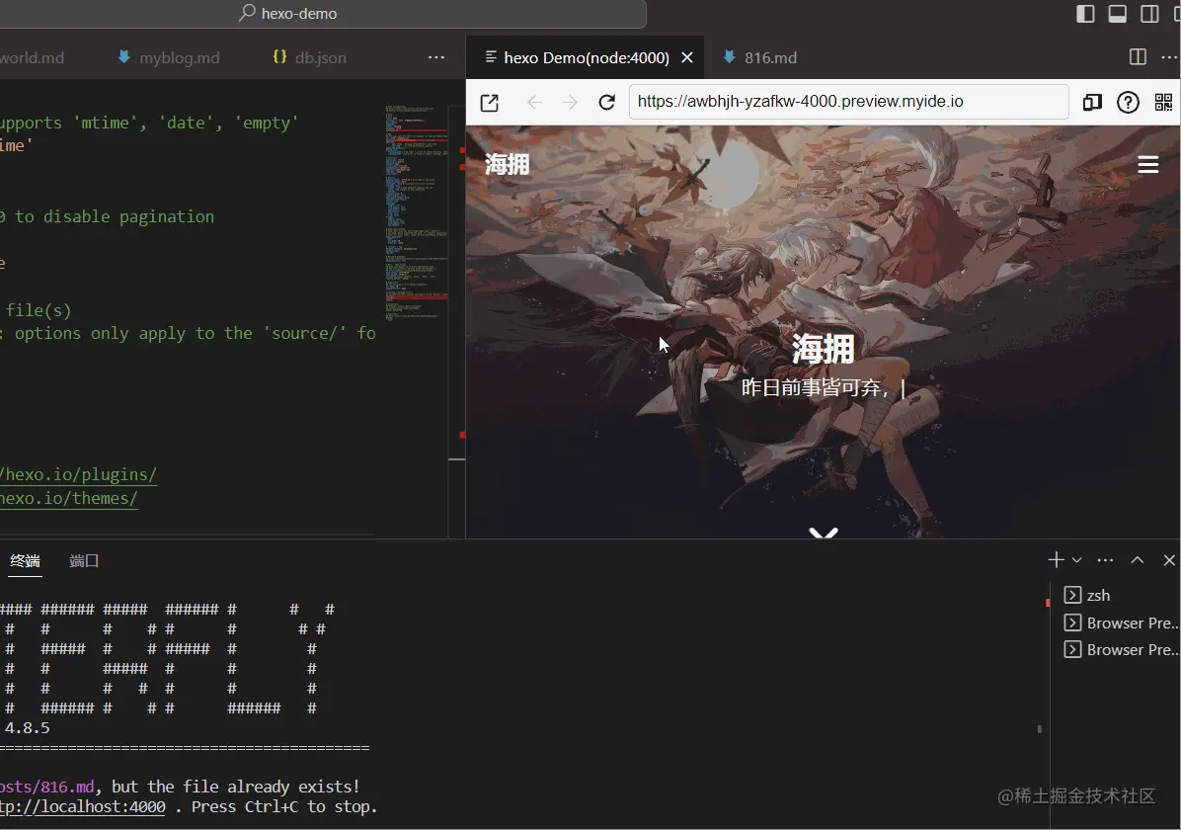Click the 'options only apply' comment line
Image resolution: width=1181 pixels, height=830 pixels.
pos(188,333)
